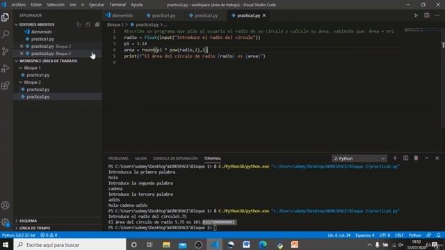
Task: Open Run and Debug view
Action: coord(5,68)
